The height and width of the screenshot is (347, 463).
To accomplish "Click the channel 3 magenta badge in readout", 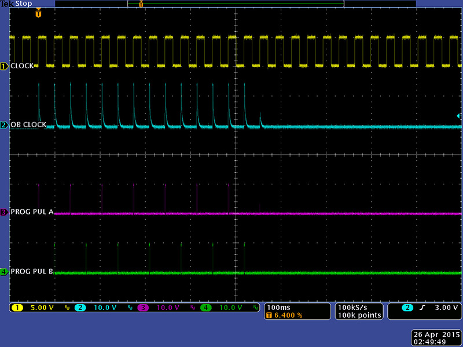I will 143,308.
